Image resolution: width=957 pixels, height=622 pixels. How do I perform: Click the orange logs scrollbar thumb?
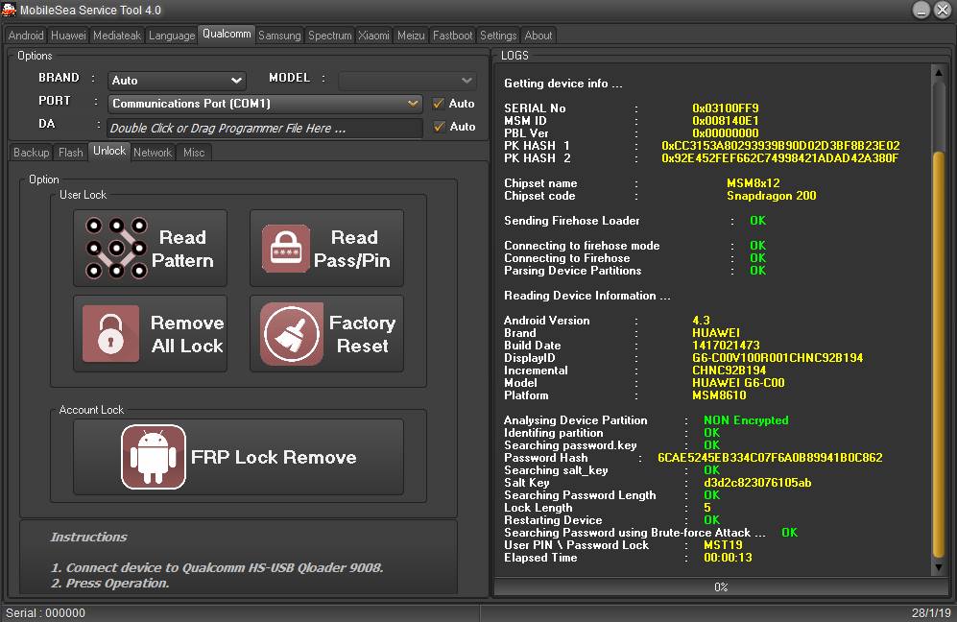click(939, 354)
